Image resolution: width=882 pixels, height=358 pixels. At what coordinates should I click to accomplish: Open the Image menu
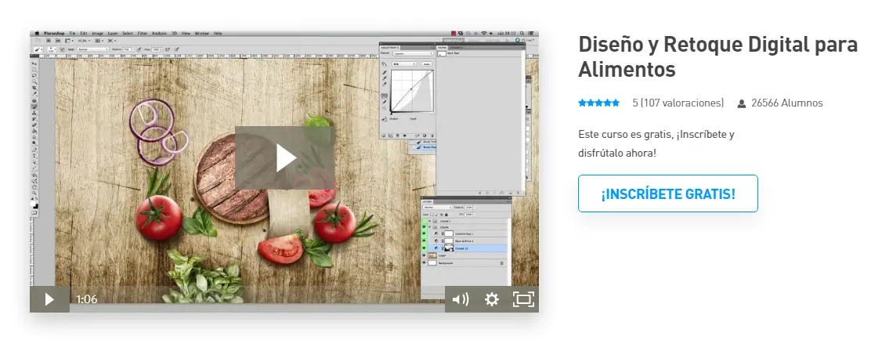tap(97, 33)
